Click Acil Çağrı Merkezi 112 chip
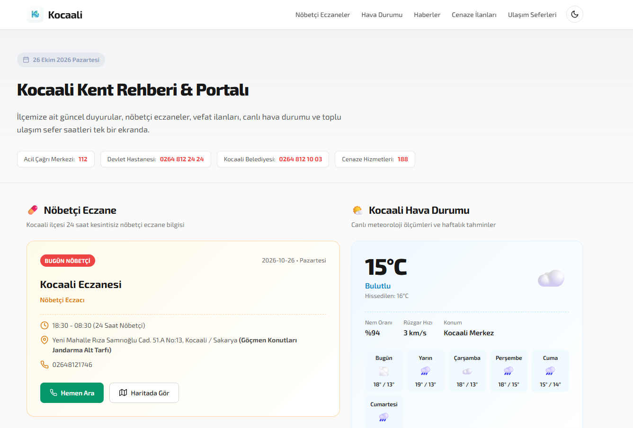The image size is (633, 428). pyautogui.click(x=56, y=159)
